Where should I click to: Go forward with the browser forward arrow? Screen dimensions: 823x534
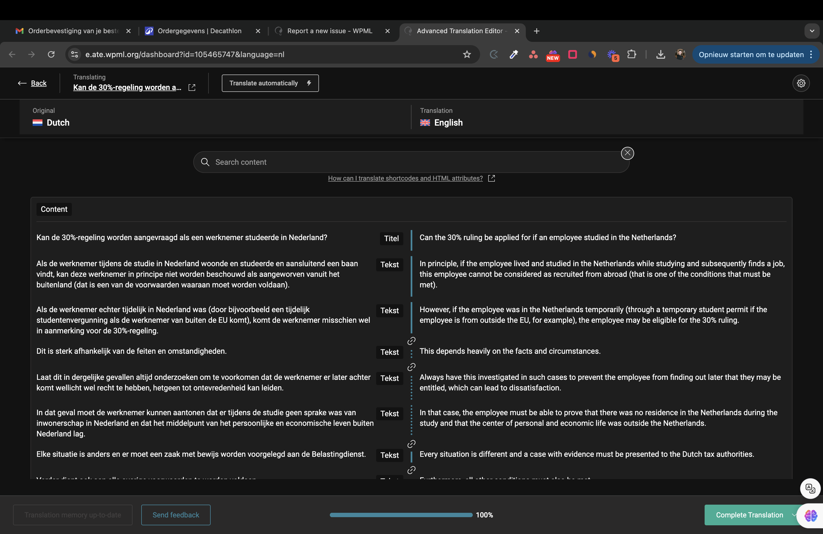click(x=32, y=54)
